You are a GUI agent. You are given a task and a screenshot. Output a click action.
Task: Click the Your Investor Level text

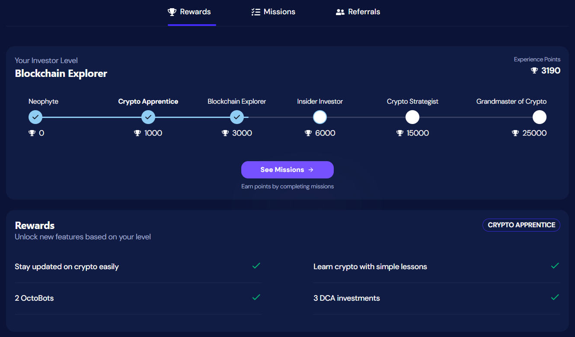46,60
